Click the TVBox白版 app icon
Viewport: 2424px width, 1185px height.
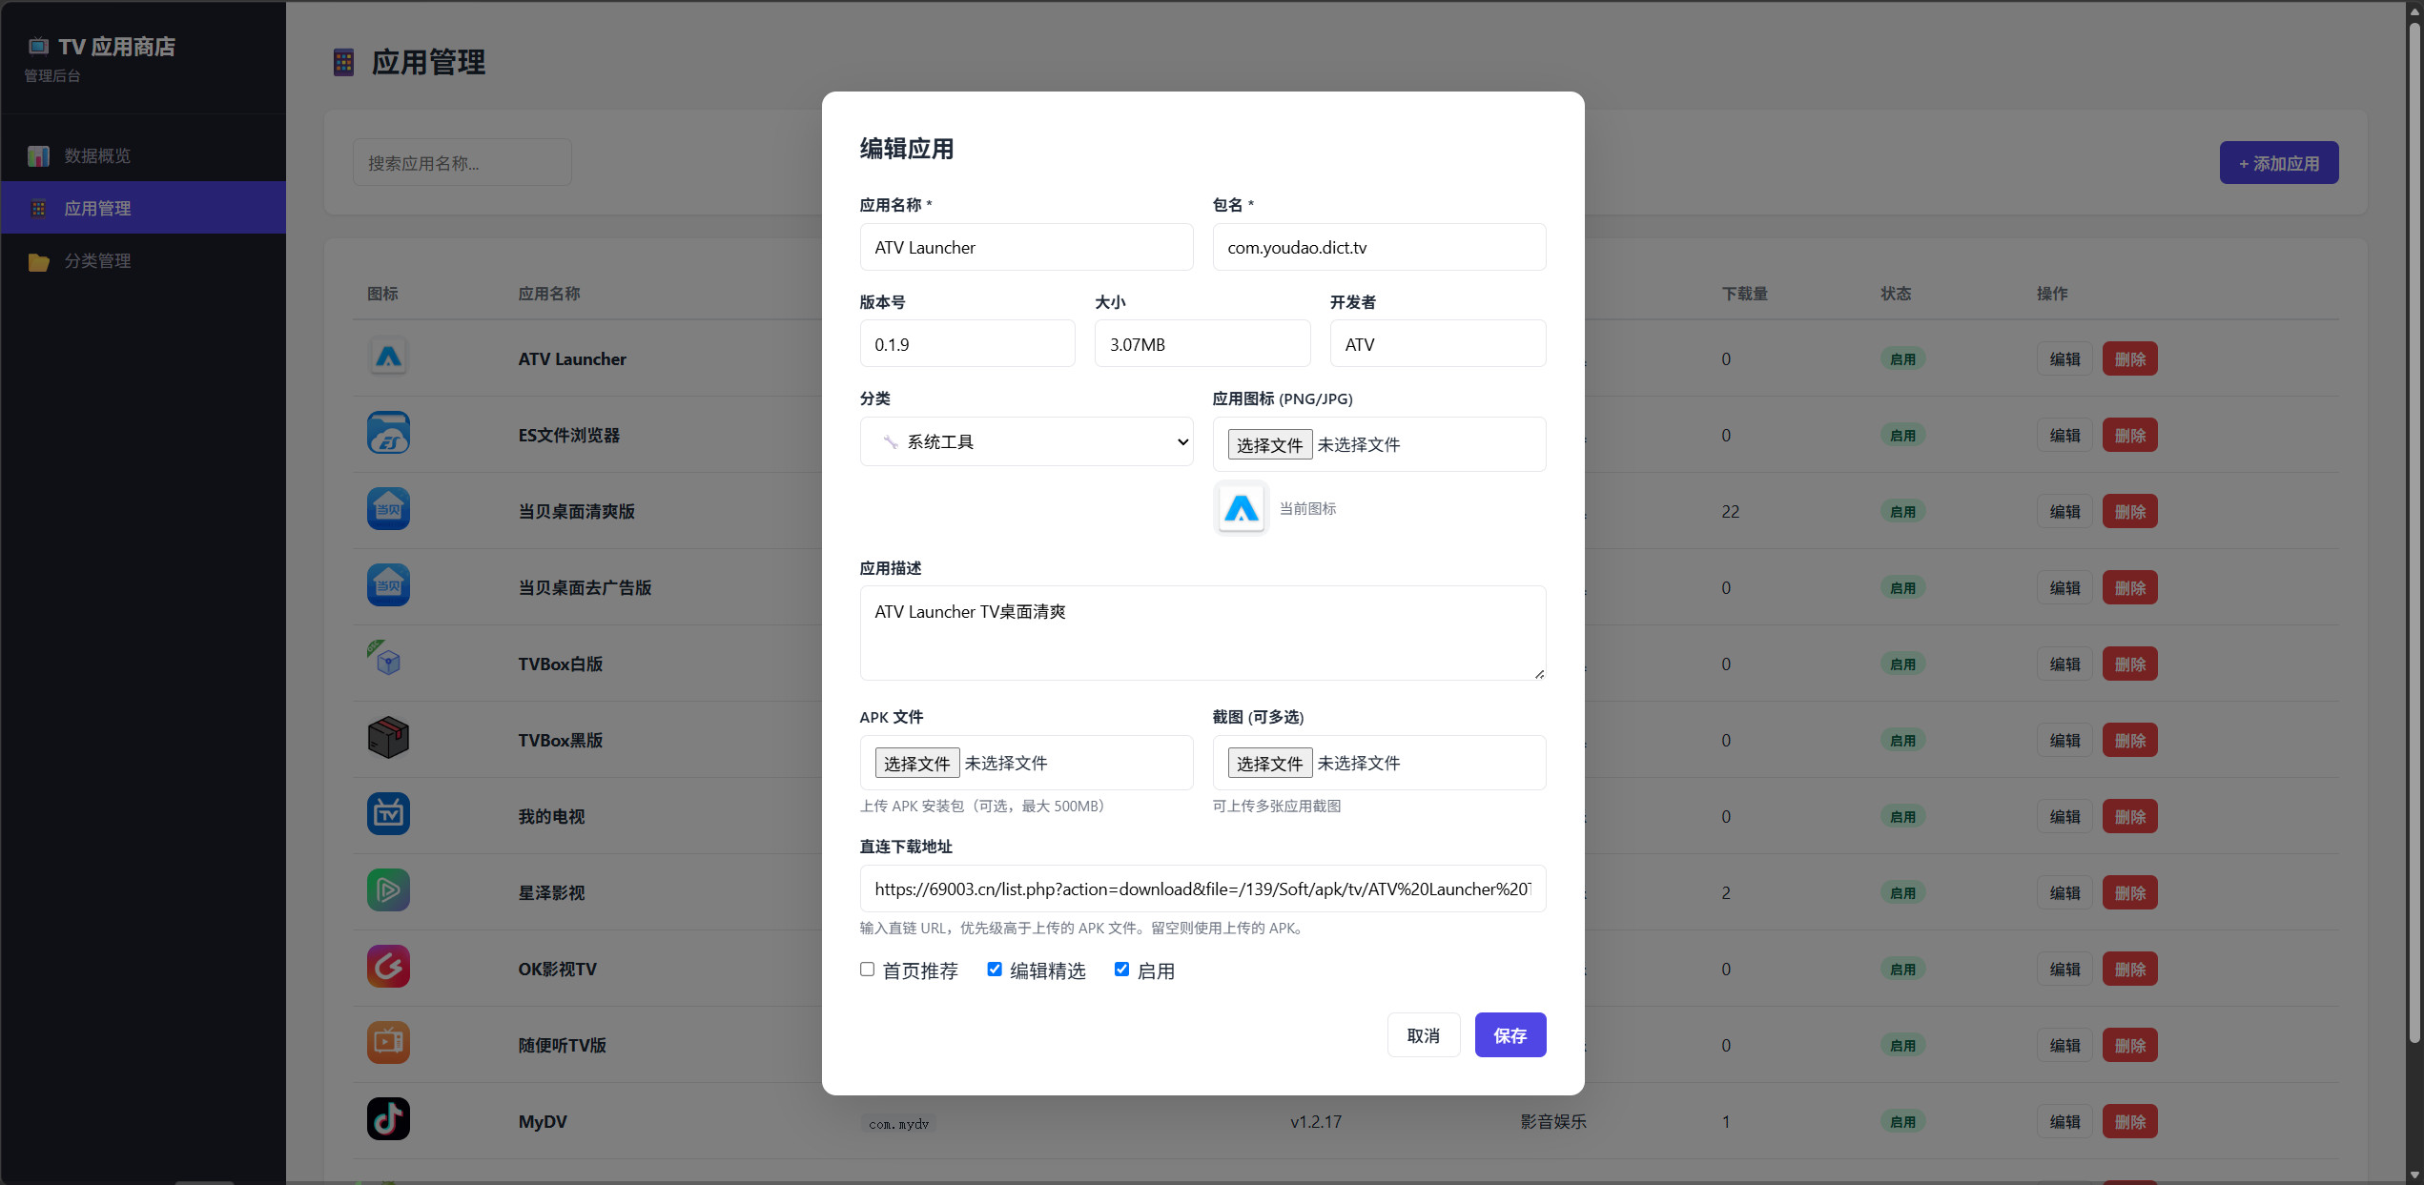[388, 663]
